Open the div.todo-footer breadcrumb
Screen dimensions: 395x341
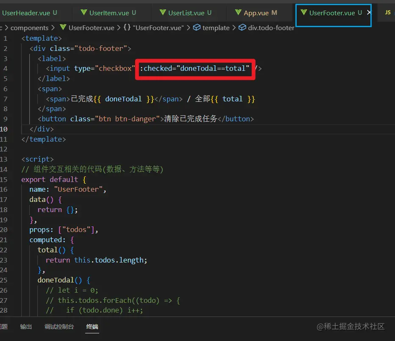271,28
